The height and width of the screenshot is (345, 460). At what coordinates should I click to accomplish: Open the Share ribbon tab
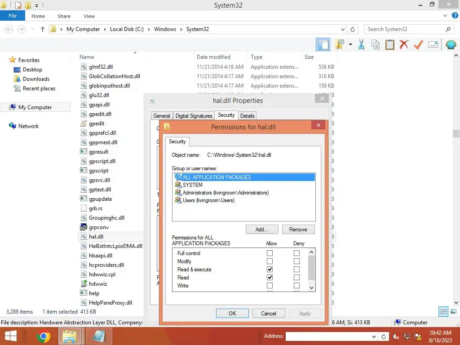tap(64, 16)
